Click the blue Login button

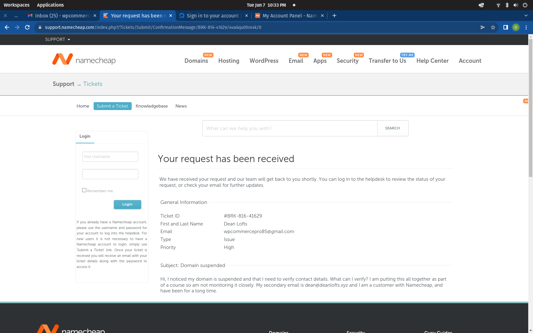pyautogui.click(x=128, y=204)
